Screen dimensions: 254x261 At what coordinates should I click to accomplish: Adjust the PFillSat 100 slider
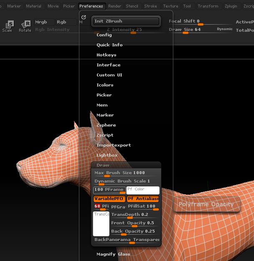point(143,207)
